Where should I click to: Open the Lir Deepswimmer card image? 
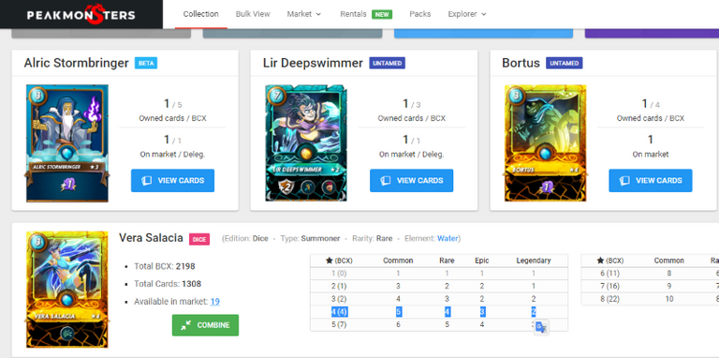306,143
